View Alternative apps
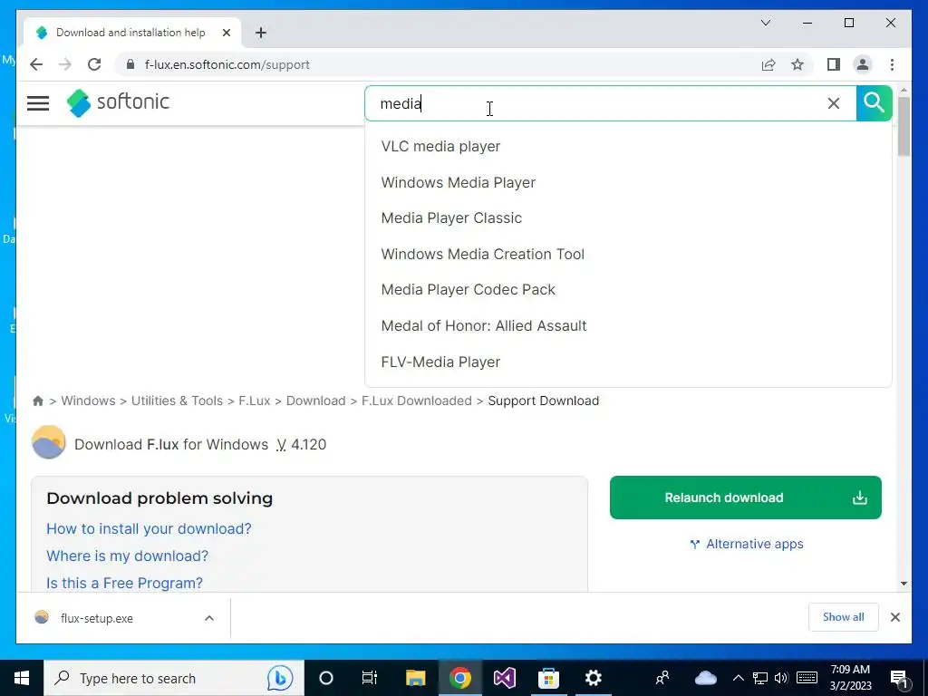The height and width of the screenshot is (696, 928). pos(747,544)
